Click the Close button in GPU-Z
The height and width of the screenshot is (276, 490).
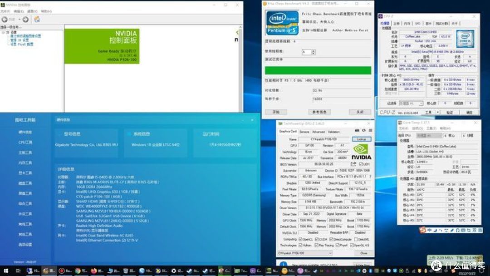click(x=363, y=253)
